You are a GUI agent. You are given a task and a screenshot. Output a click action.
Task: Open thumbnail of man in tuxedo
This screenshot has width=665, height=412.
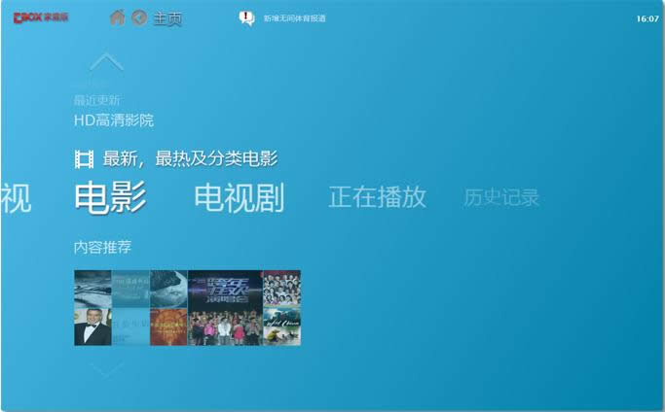click(92, 326)
